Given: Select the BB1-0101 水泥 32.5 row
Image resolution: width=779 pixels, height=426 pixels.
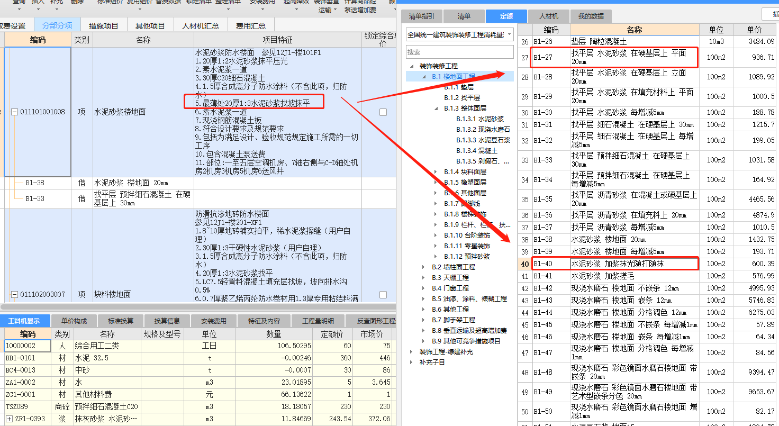Looking at the screenshot, I should 198,358.
